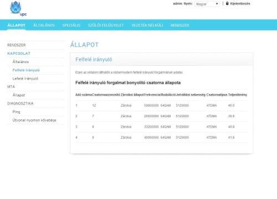This screenshot has height=199, width=277.
Task: Go to the SPECIÁLIS tab
Action: [71, 25]
